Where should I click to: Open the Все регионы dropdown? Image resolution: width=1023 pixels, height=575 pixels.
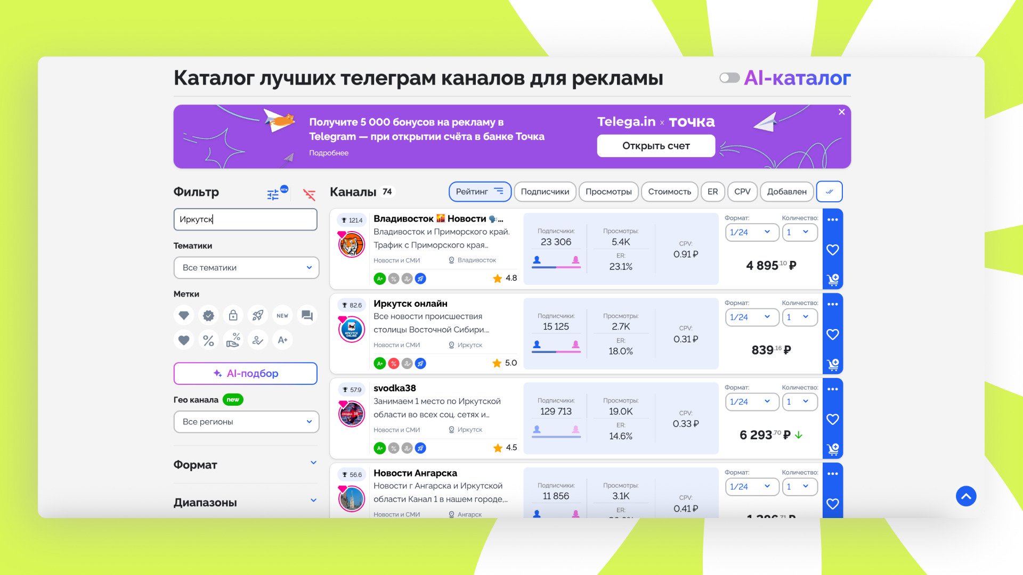click(x=246, y=422)
